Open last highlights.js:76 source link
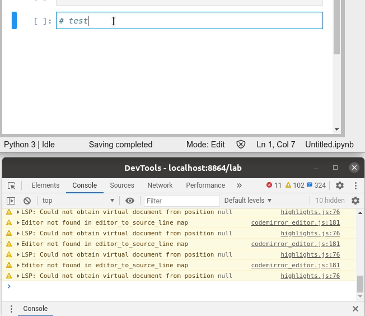Viewport: 365px width, 316px height. [x=310, y=276]
